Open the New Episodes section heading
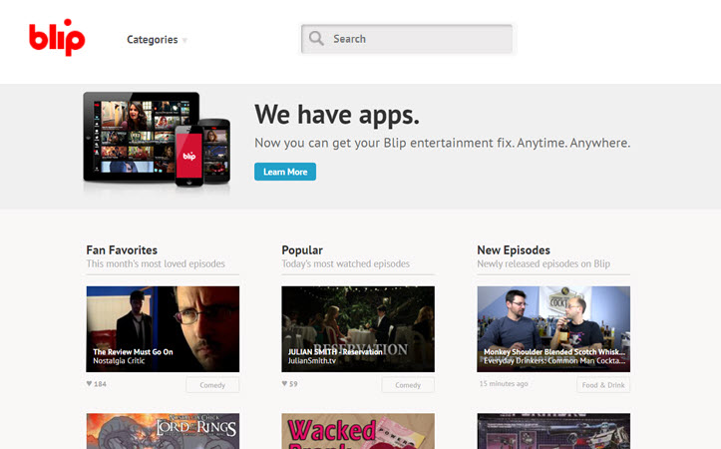Viewport: 721px width, 449px height. [514, 250]
